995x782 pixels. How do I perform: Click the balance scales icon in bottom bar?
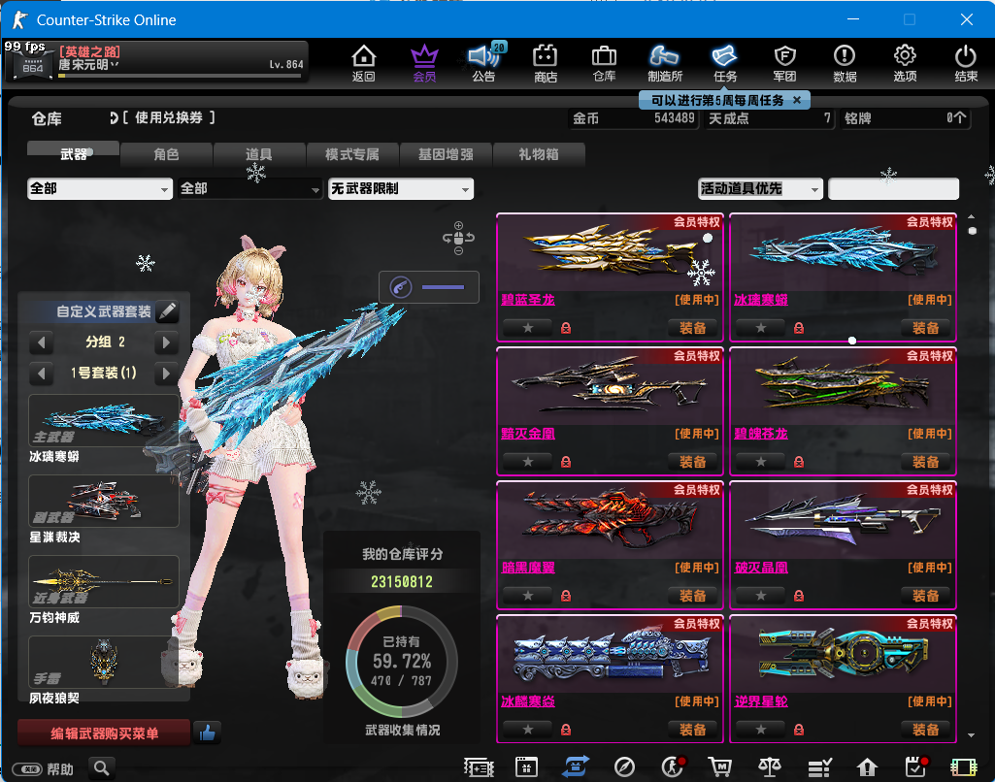click(770, 767)
